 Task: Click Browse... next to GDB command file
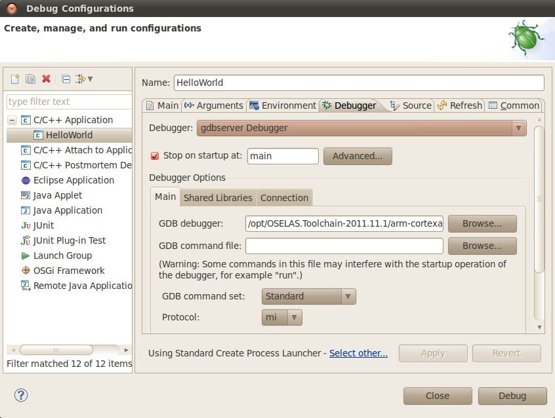pos(482,246)
